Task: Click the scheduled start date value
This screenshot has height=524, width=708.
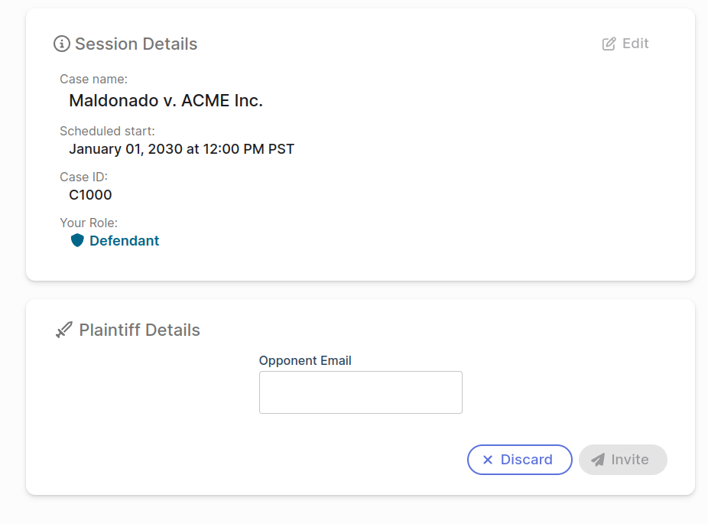Action: [181, 148]
